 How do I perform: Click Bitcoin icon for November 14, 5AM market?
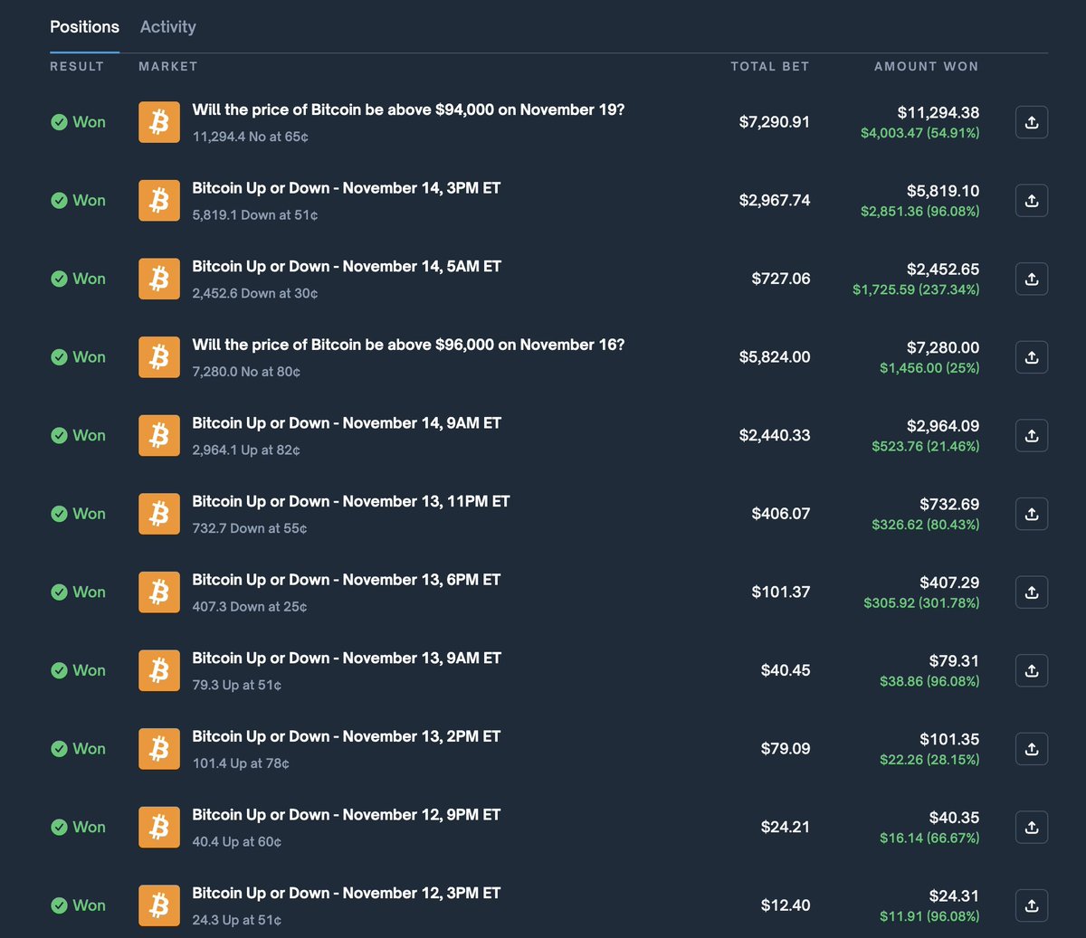coord(159,279)
